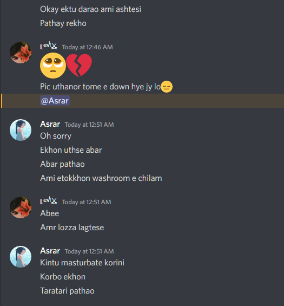Open Asrar's avatar at the last message group

[21, 257]
